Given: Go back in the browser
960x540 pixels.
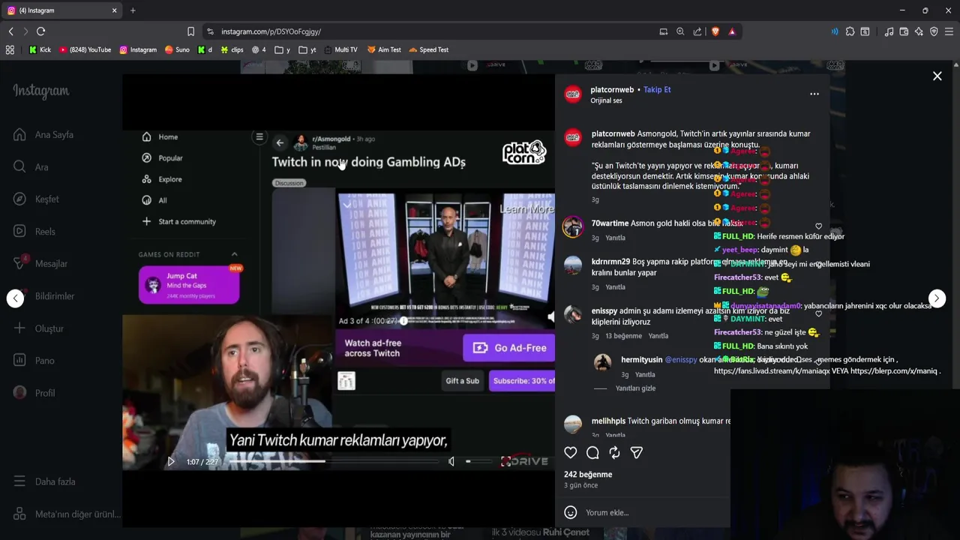Looking at the screenshot, I should (x=10, y=31).
